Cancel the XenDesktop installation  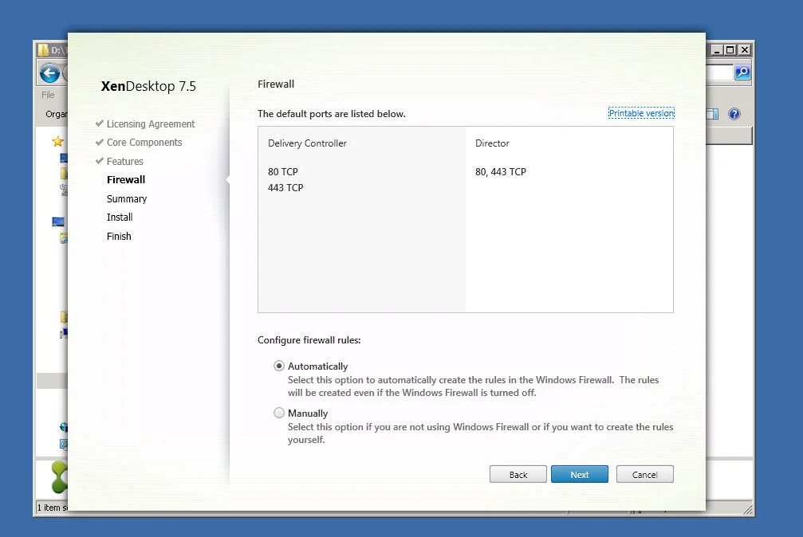[x=645, y=475]
